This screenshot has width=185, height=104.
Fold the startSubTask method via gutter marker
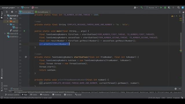click(29, 57)
